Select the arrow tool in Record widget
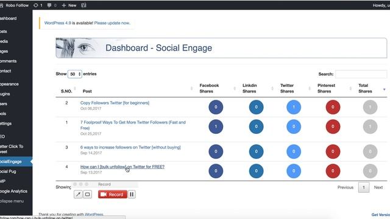The height and width of the screenshot is (219, 390). pyautogui.click(x=78, y=194)
